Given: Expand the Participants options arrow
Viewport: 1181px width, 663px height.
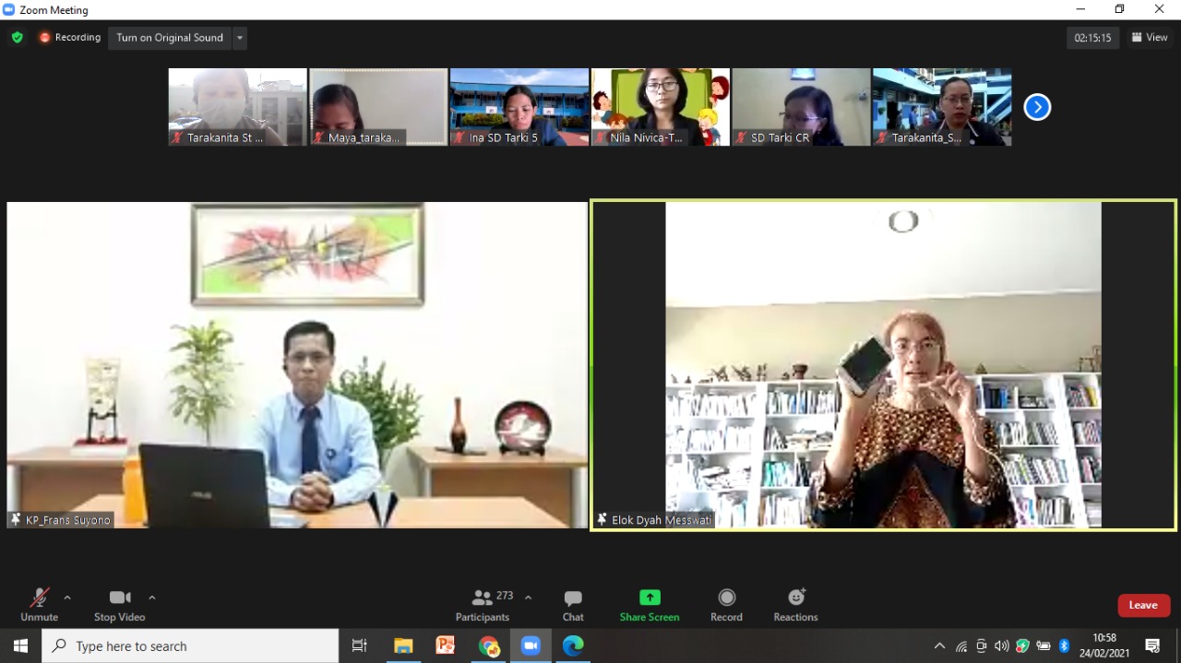Looking at the screenshot, I should coord(528,598).
